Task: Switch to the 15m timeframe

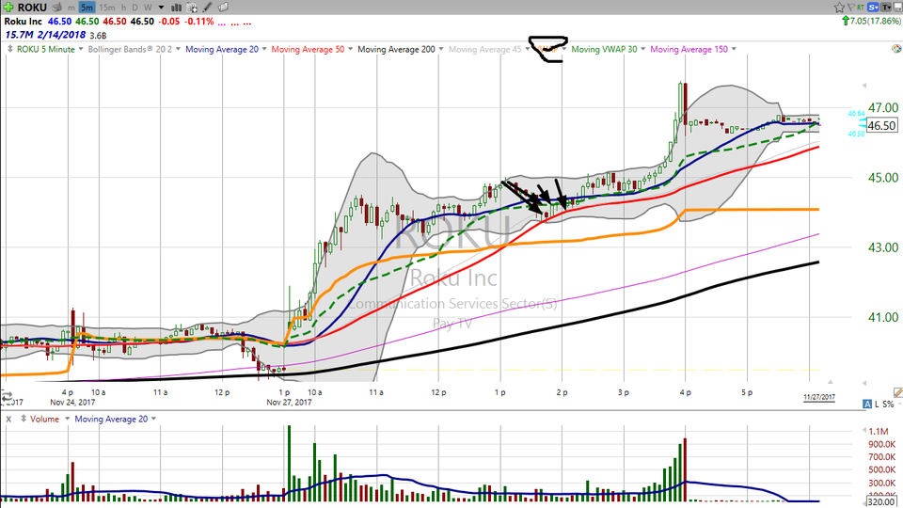Action: click(x=106, y=8)
